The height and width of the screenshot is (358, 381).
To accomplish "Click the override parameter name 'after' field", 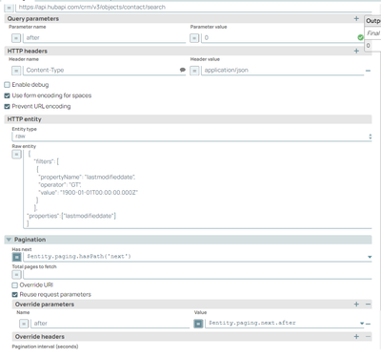I will pyautogui.click(x=110, y=324).
